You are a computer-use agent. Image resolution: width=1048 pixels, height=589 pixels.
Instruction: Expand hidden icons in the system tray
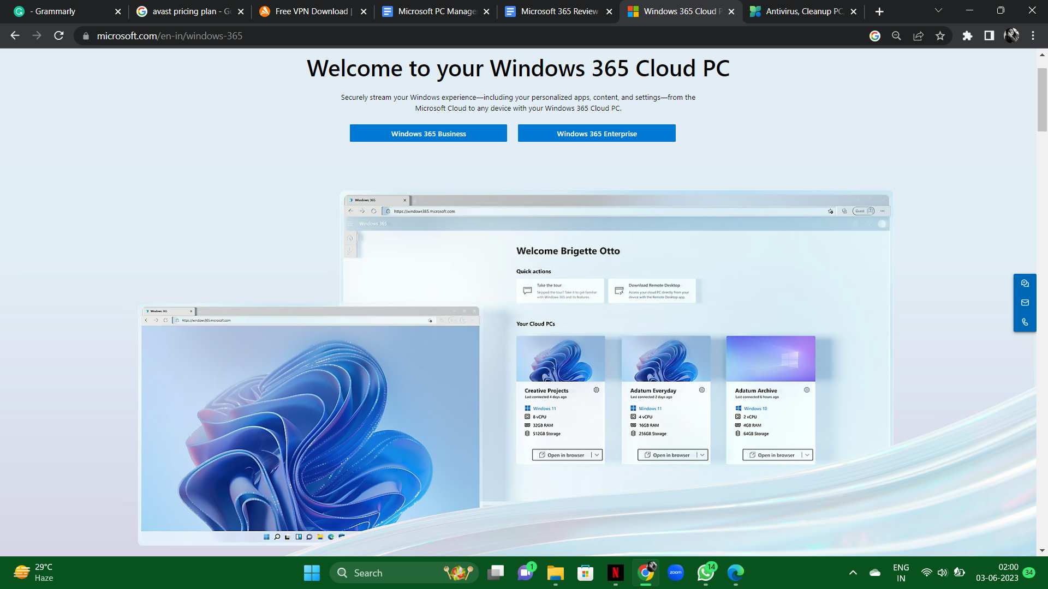point(853,573)
